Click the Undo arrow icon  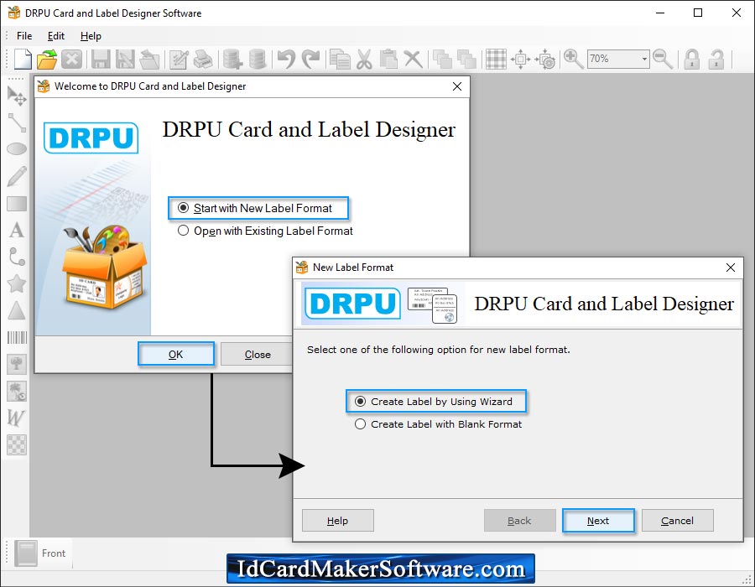(x=286, y=60)
